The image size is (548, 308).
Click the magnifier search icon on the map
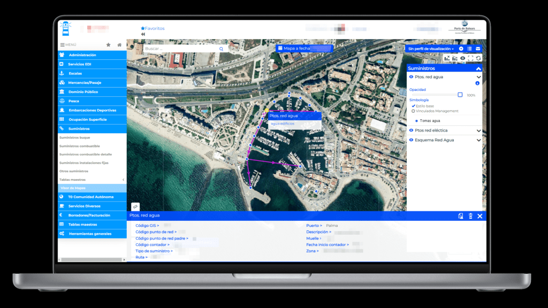pyautogui.click(x=221, y=49)
